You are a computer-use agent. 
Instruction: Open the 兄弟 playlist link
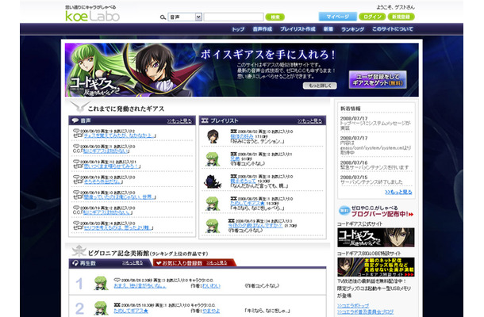pos(235,158)
